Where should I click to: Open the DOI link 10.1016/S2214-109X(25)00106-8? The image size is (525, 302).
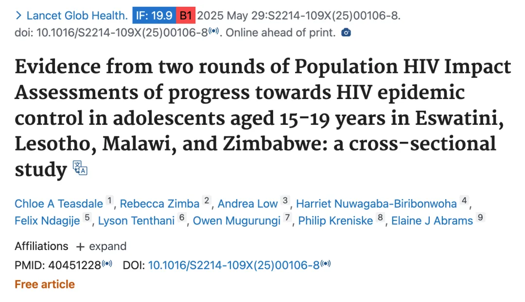pos(234,265)
